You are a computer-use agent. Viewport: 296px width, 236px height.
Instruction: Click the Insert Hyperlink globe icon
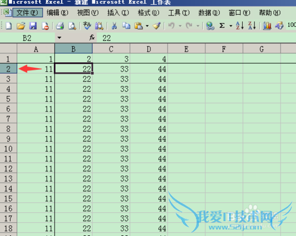210,25
